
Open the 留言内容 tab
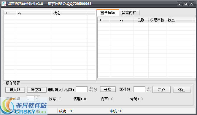coord(129,13)
